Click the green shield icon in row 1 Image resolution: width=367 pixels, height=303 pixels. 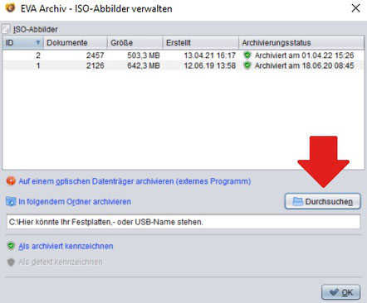click(247, 65)
